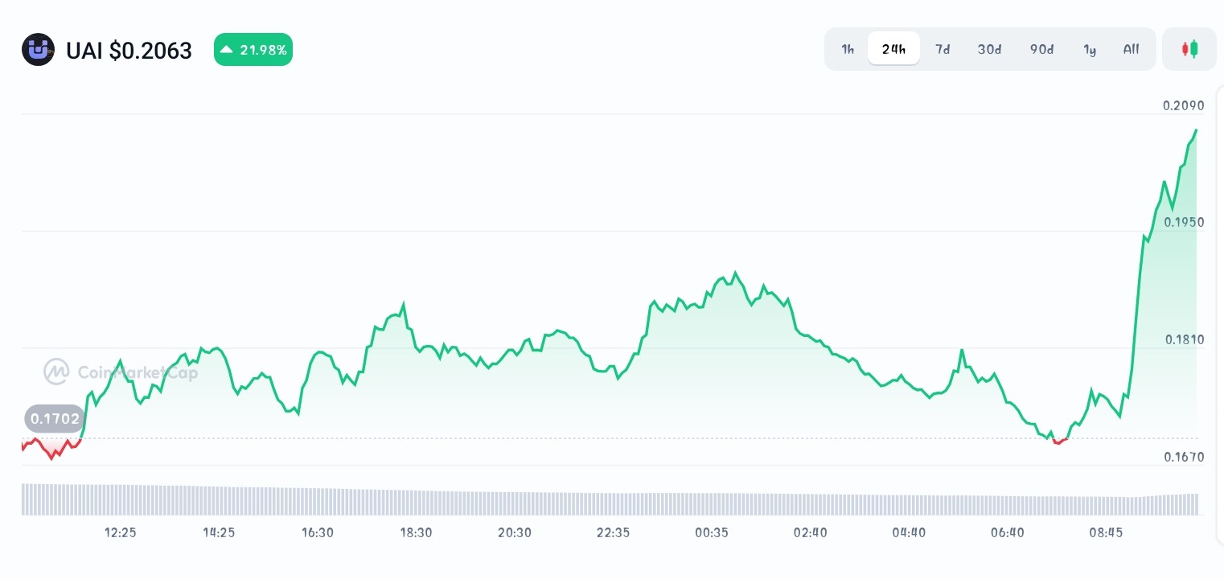Screen dimensions: 1224x579
Task: Click the volume bars strip below the chart
Action: [x=610, y=499]
